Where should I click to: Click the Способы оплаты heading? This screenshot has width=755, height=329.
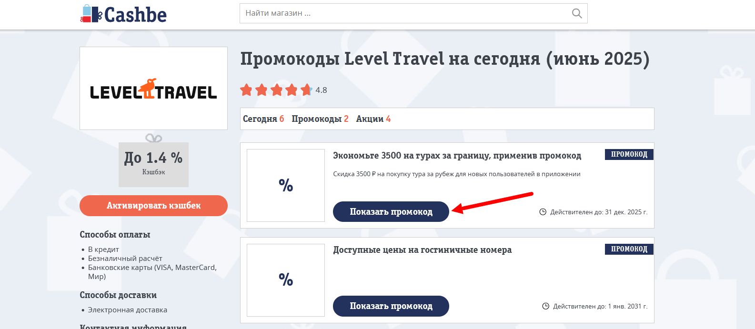tap(115, 234)
